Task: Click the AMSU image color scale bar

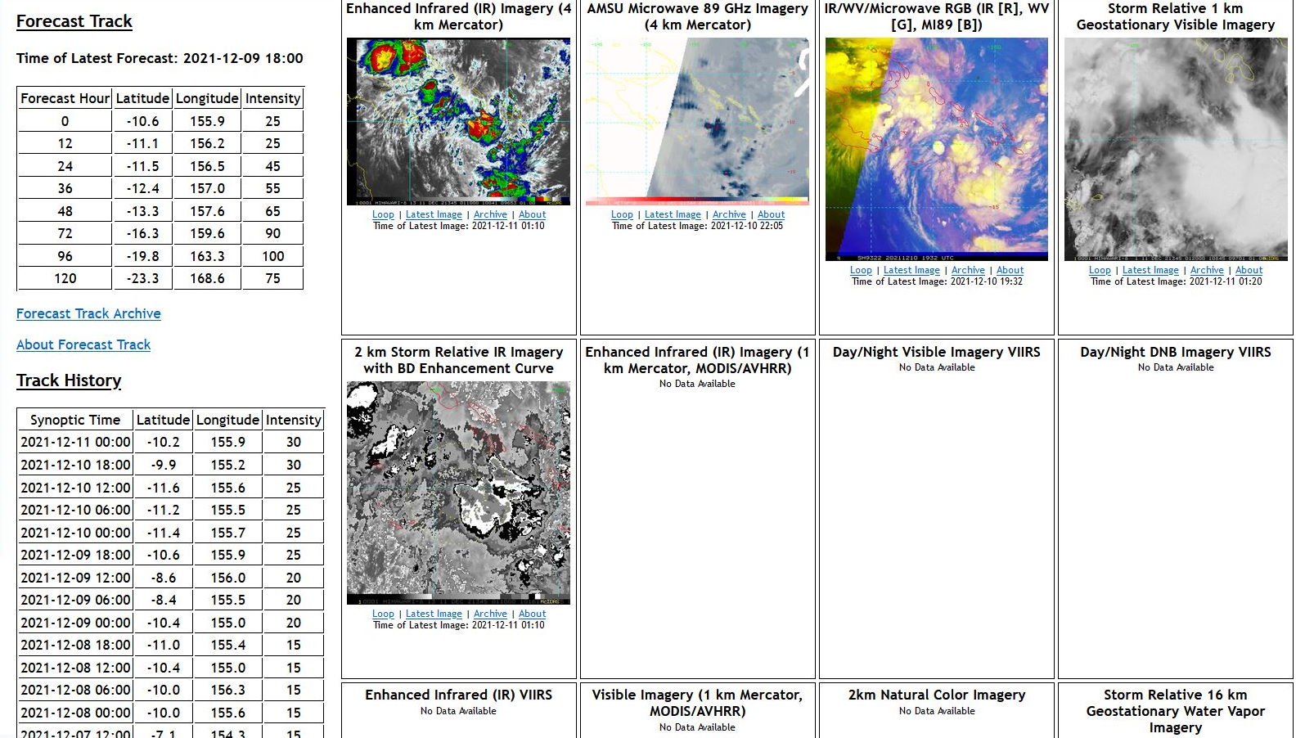Action: [697, 200]
